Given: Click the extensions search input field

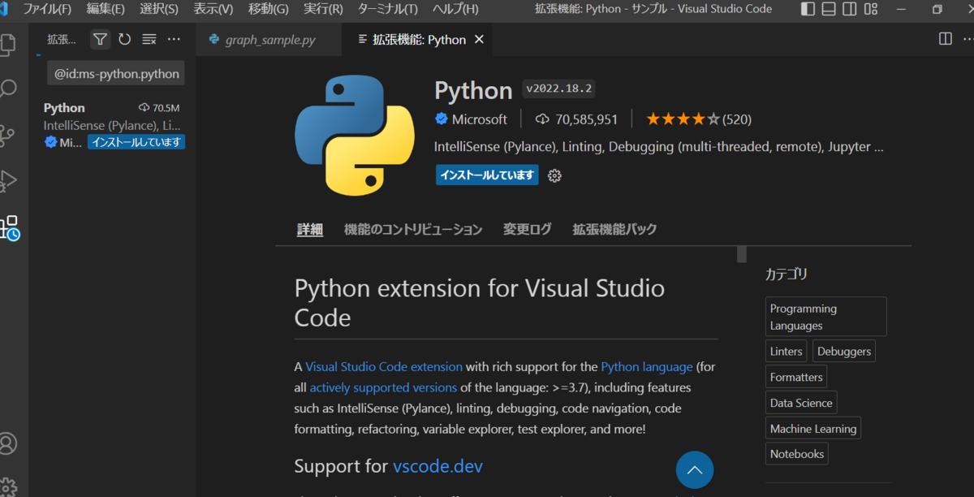Looking at the screenshot, I should click(x=116, y=74).
